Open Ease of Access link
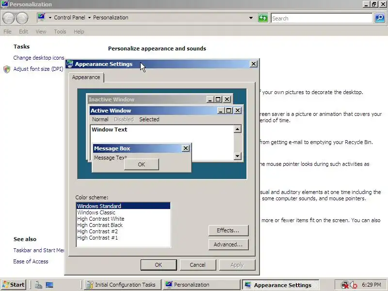The width and height of the screenshot is (388, 291). [31, 261]
